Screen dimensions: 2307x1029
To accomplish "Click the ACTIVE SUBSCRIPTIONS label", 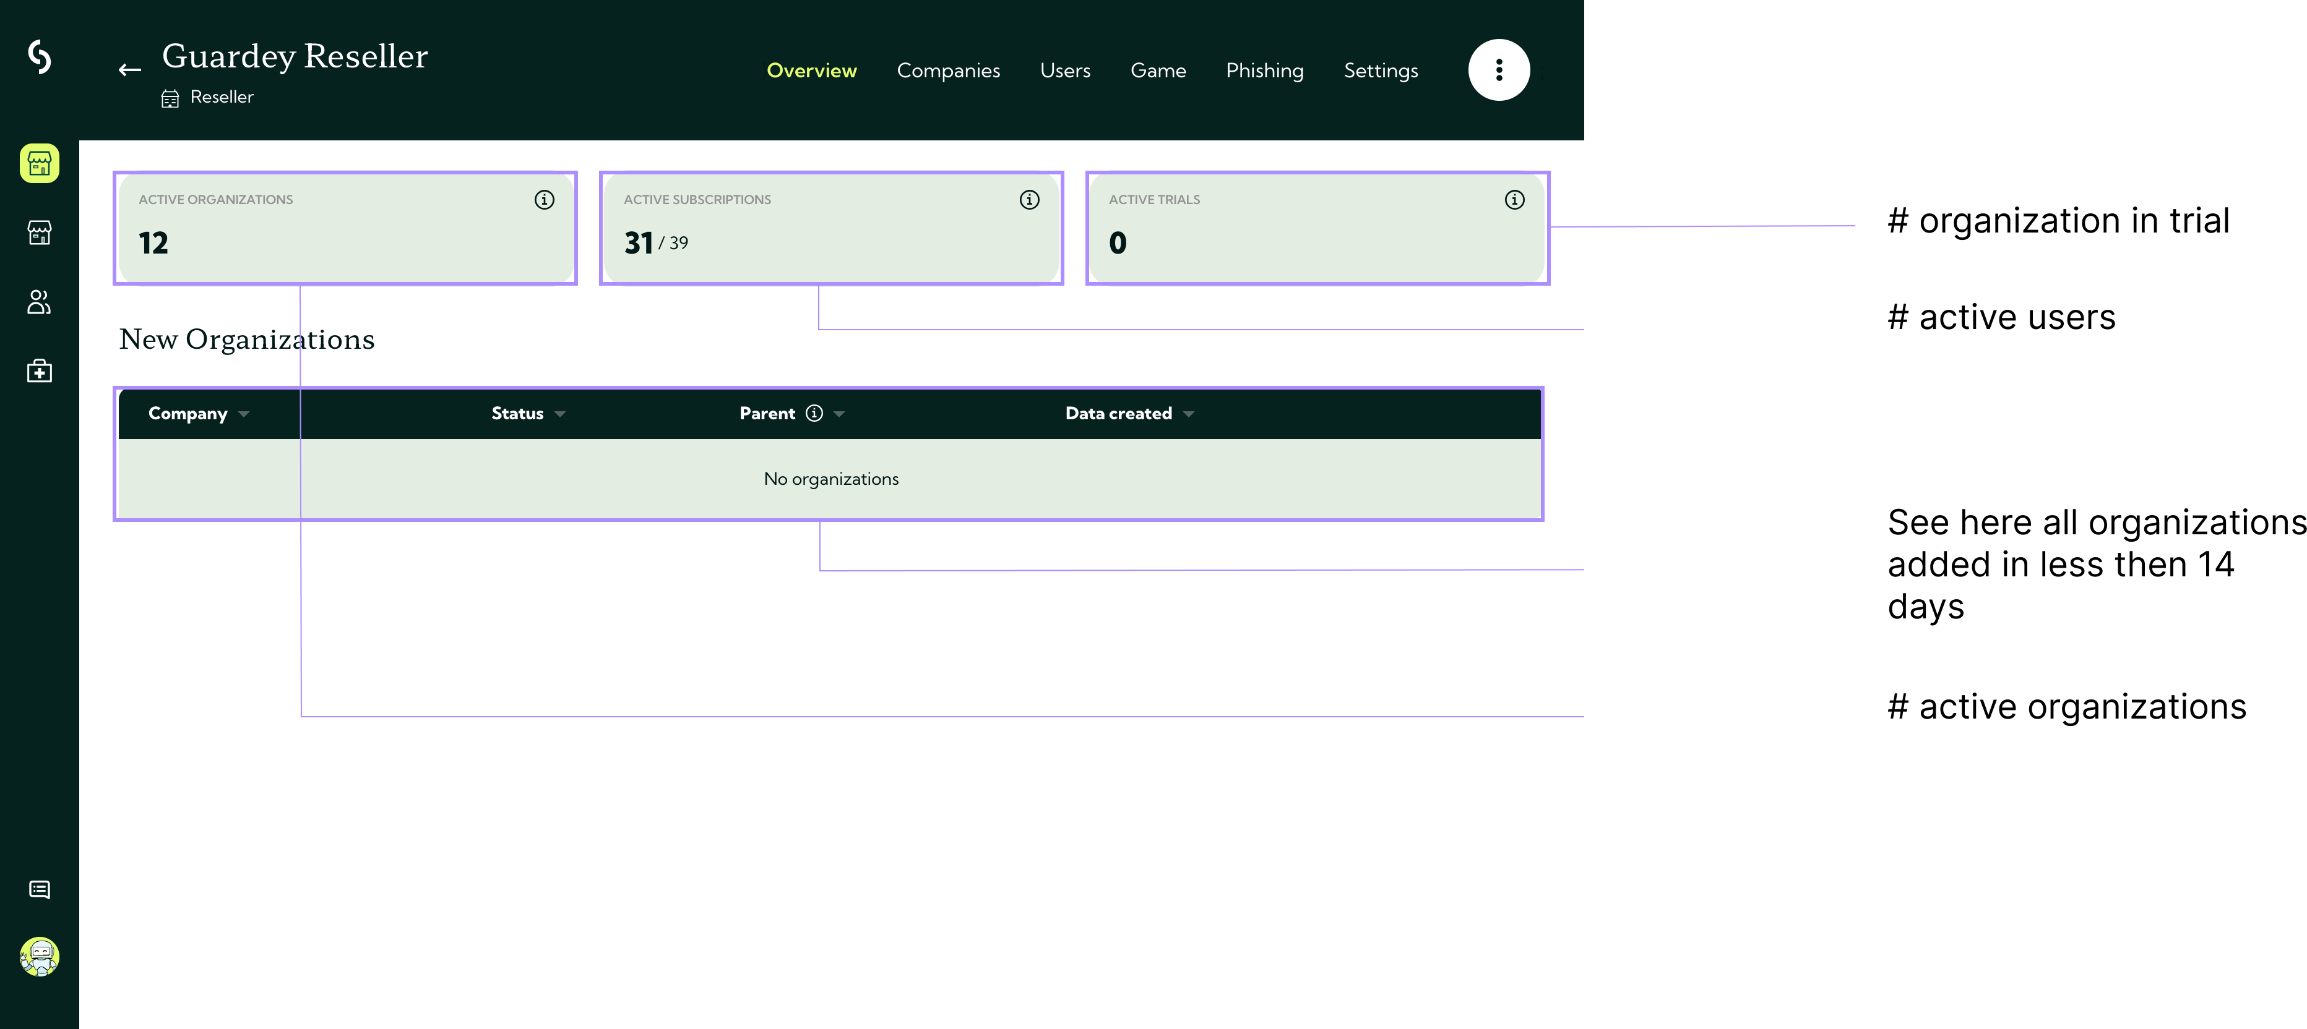I will click(697, 200).
